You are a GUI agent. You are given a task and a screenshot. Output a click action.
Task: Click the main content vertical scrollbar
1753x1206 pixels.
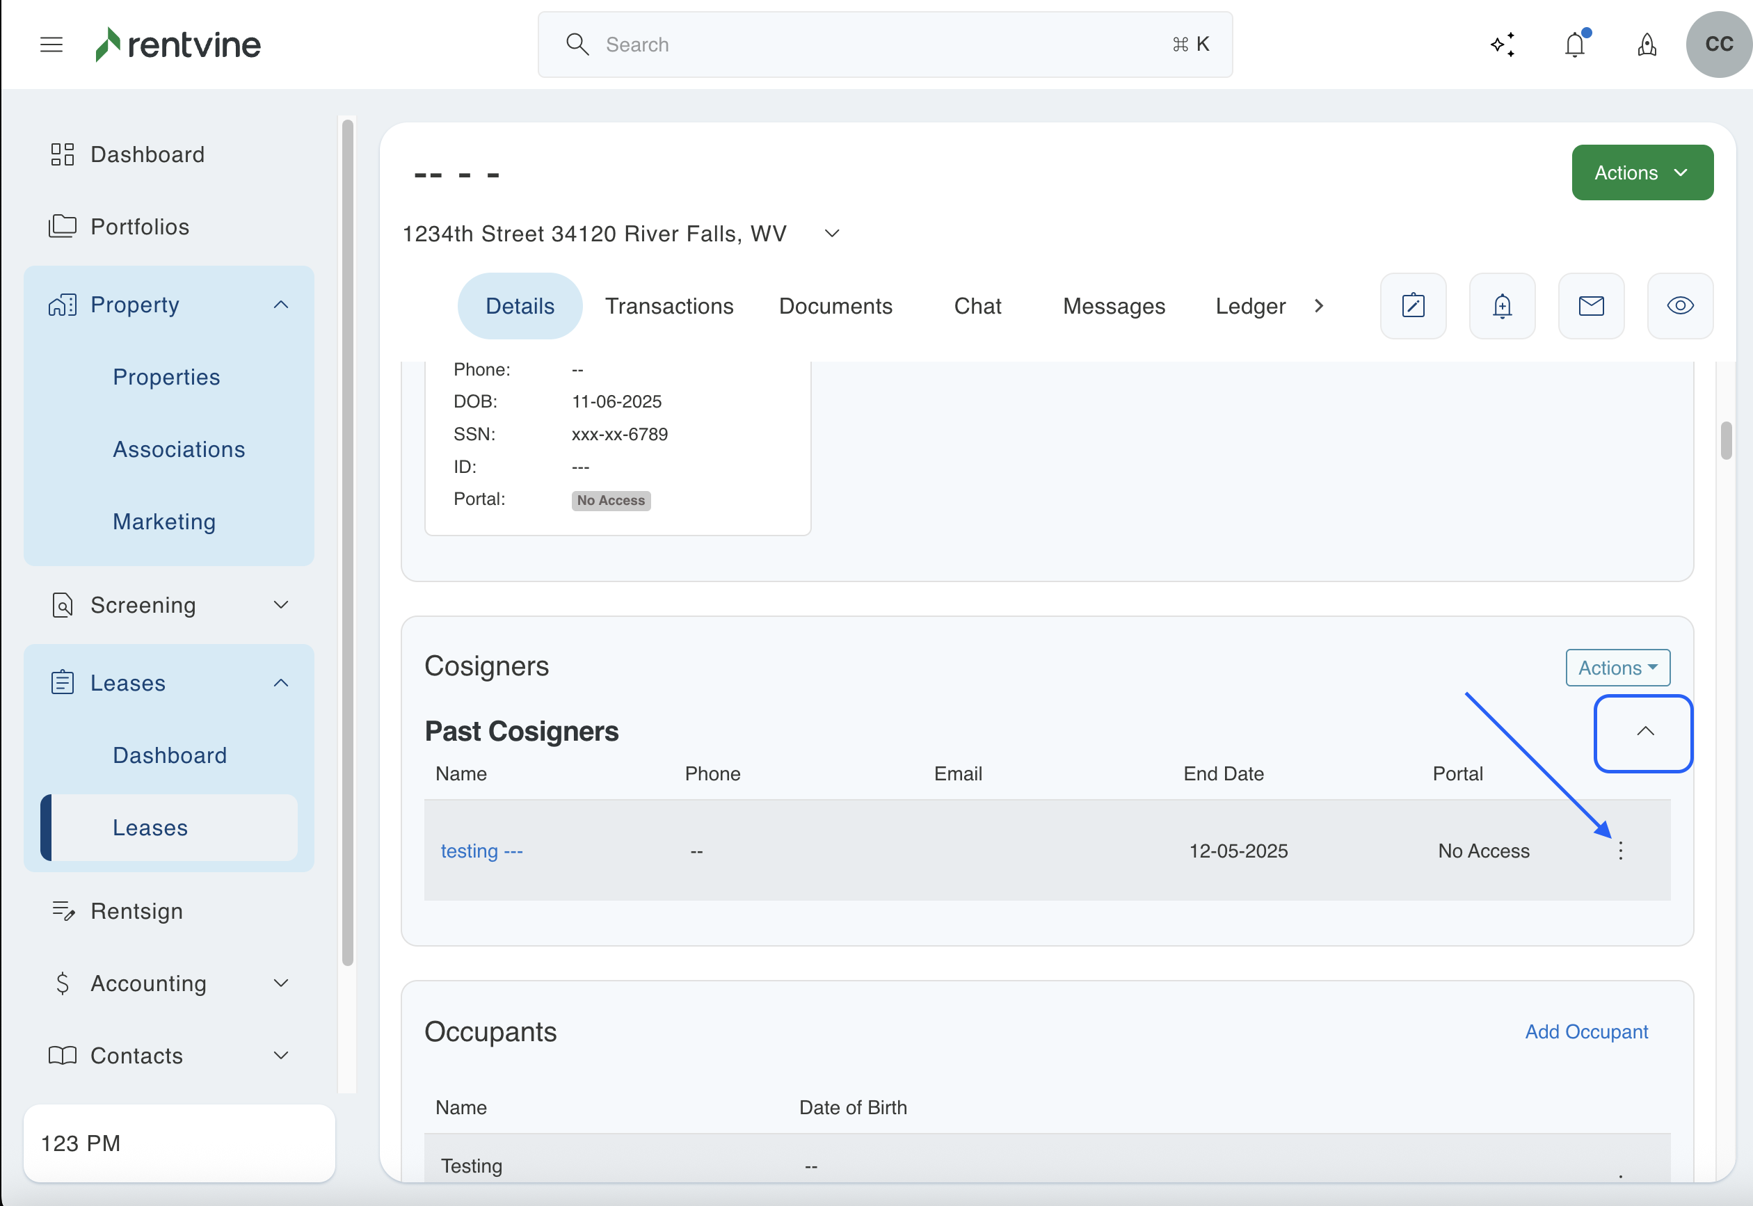point(1726,440)
